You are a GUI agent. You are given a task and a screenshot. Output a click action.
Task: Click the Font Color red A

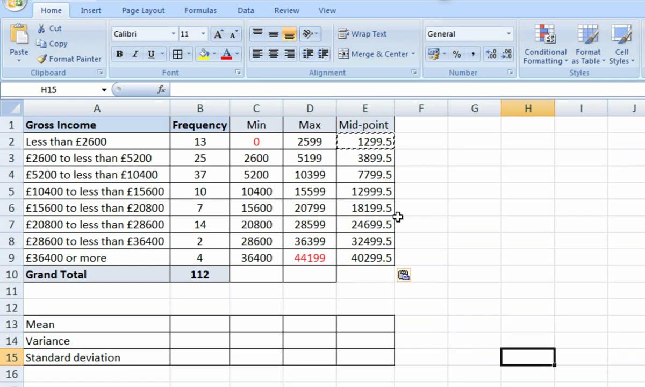coord(226,54)
